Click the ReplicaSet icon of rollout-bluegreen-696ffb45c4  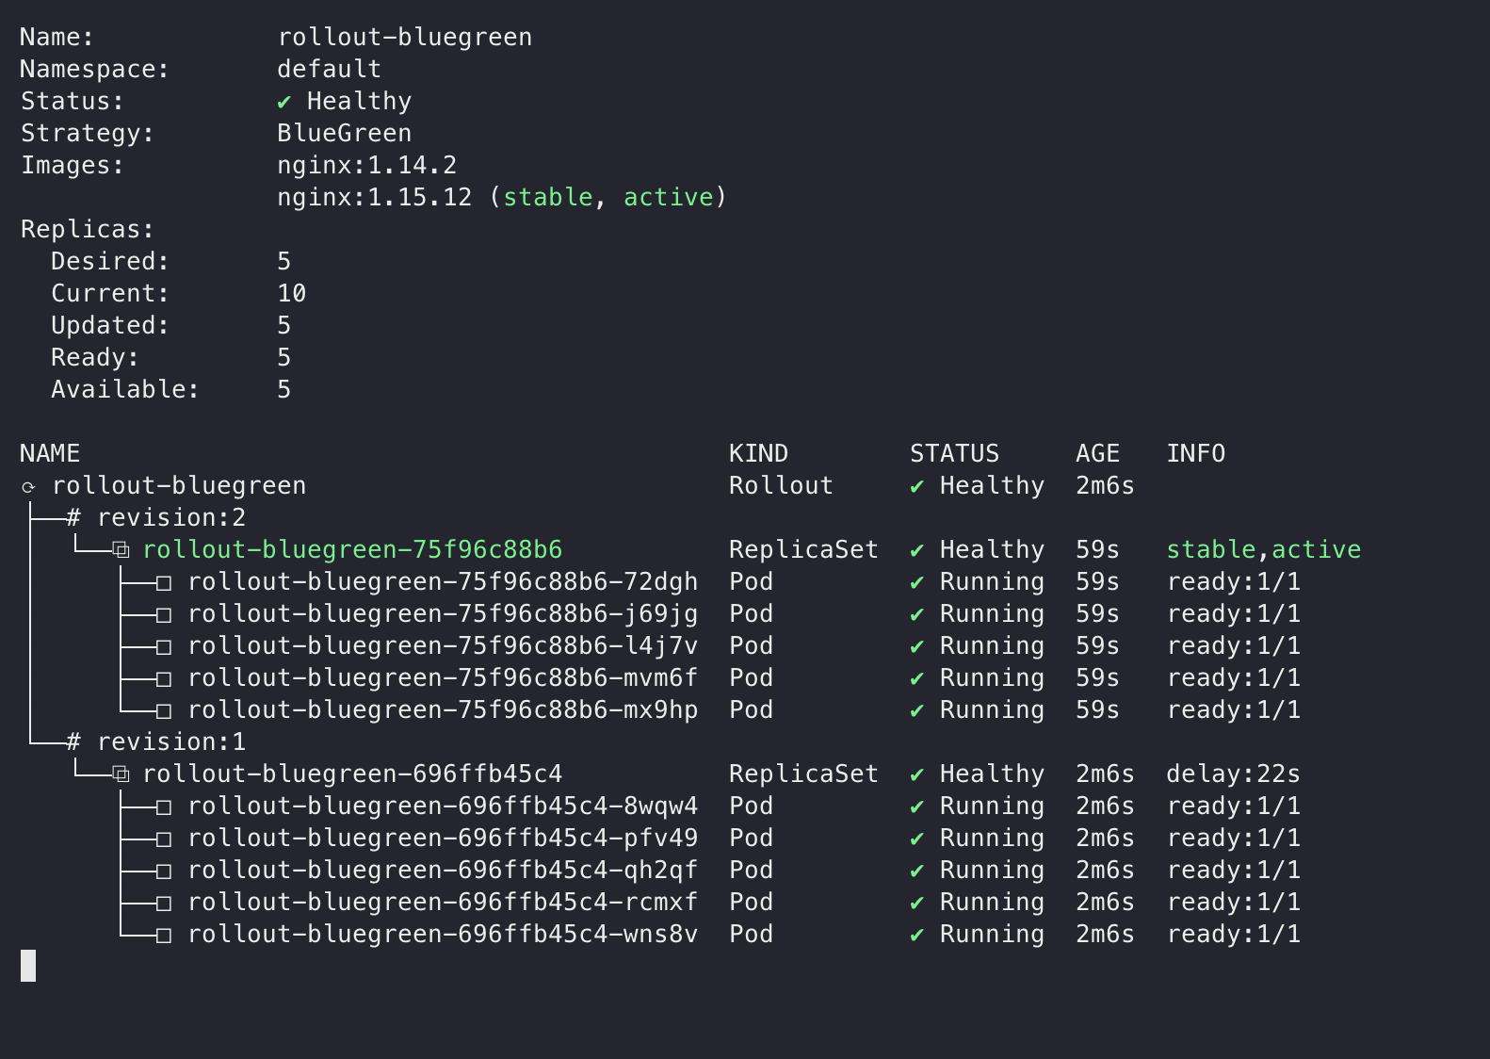(121, 774)
